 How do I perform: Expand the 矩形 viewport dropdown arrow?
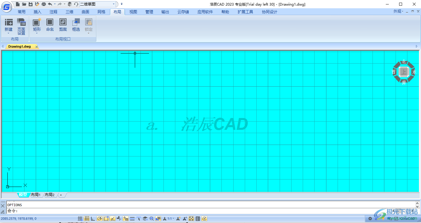click(x=37, y=33)
